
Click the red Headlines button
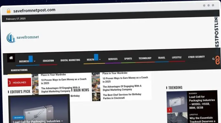click(20, 82)
